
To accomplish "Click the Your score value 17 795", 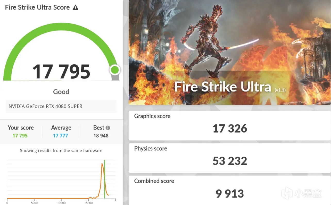I will (20, 136).
